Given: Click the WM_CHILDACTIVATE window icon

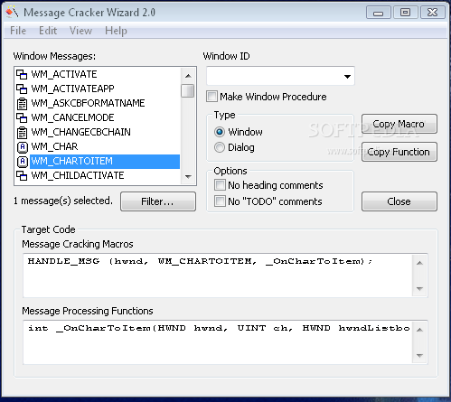Looking at the screenshot, I should tap(22, 175).
